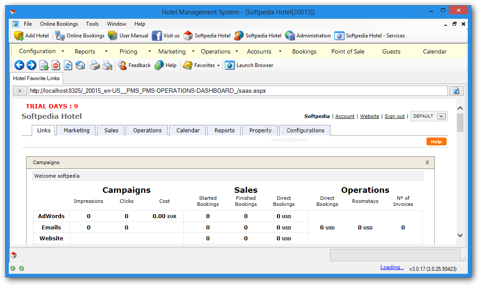480x286 pixels.
Task: Click the application icon left of File menu
Action: click(x=16, y=24)
